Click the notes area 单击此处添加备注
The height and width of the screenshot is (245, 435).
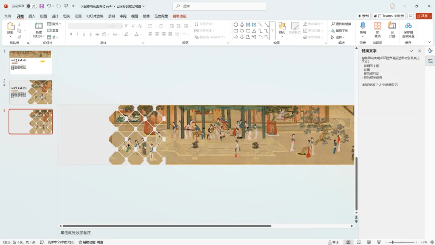tap(76, 233)
